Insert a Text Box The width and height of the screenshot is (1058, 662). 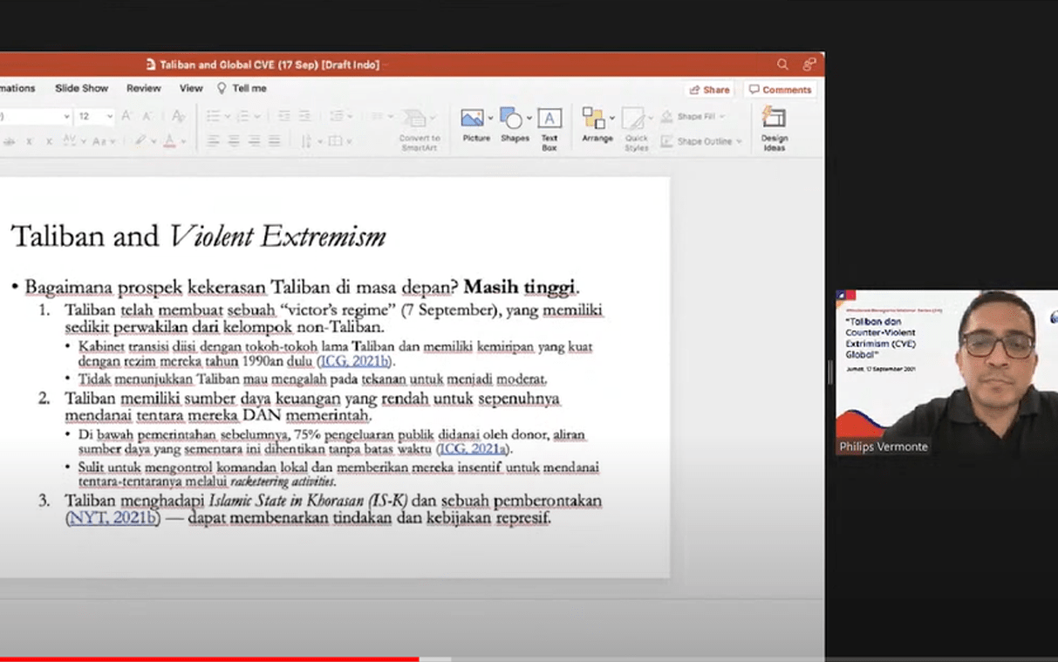click(x=549, y=119)
